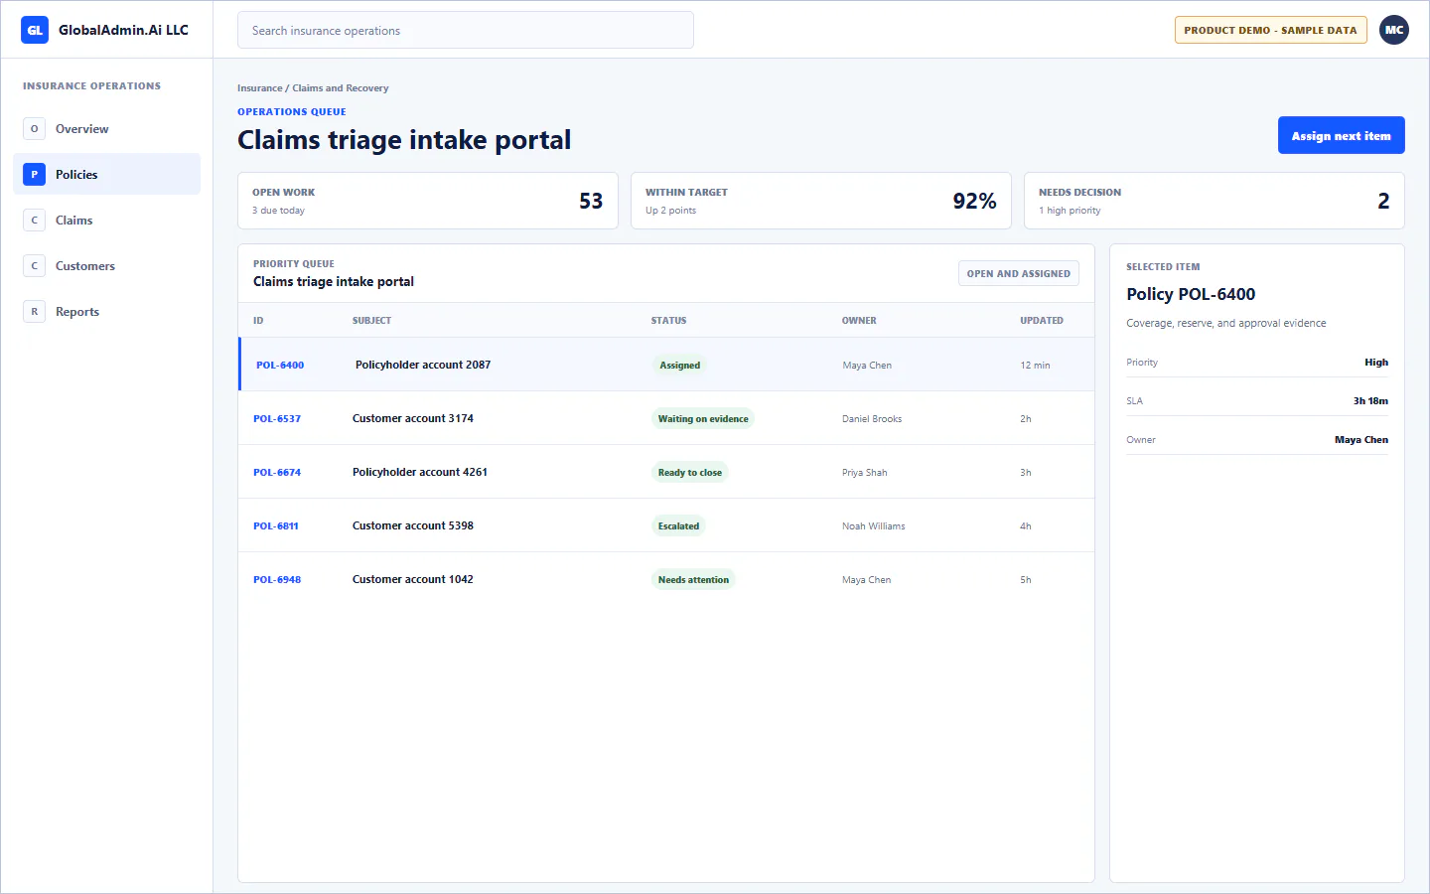
Task: Open policy link POL-6400
Action: pos(280,366)
